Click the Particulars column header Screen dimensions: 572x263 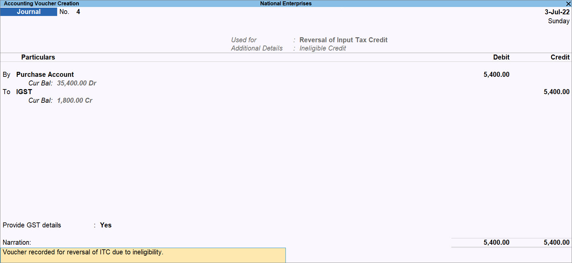38,57
